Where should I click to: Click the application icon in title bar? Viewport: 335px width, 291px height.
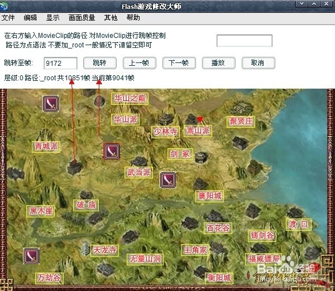tap(4, 6)
